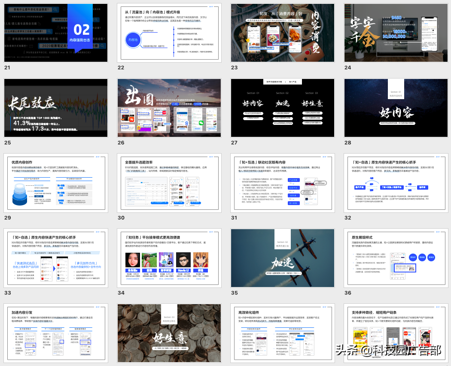Click slide 28, the 好内容 starry sky slide
Viewport: 451px width, 366px height.
[x=396, y=108]
